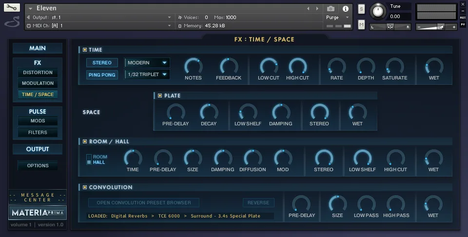Expand the 1/32 TRIPLET note dropdown
Image resolution: width=468 pixels, height=237 pixels.
tap(147, 75)
